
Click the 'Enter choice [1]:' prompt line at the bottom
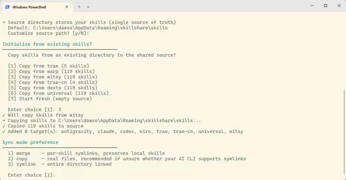(x=31, y=175)
